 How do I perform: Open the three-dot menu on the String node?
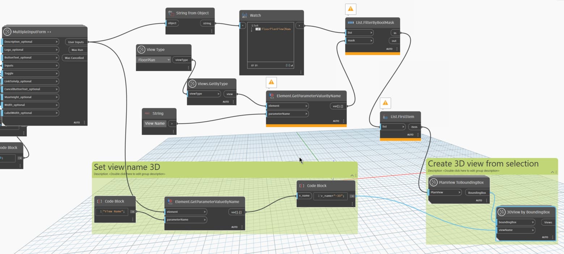173,131
